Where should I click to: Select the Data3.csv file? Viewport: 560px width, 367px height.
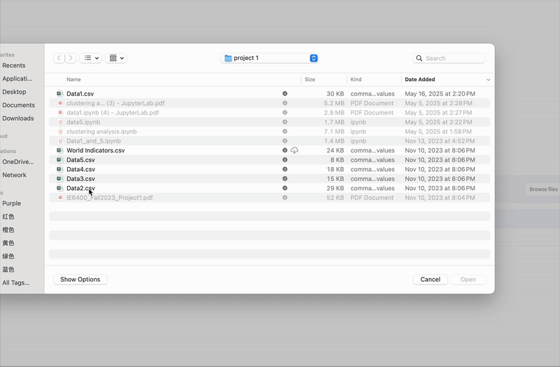(269, 179)
